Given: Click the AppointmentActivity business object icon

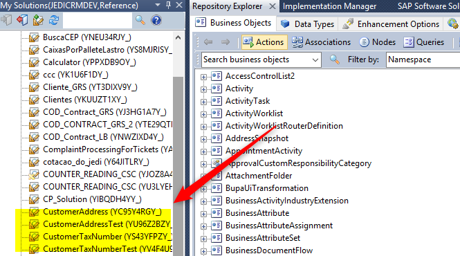Looking at the screenshot, I should [217, 151].
